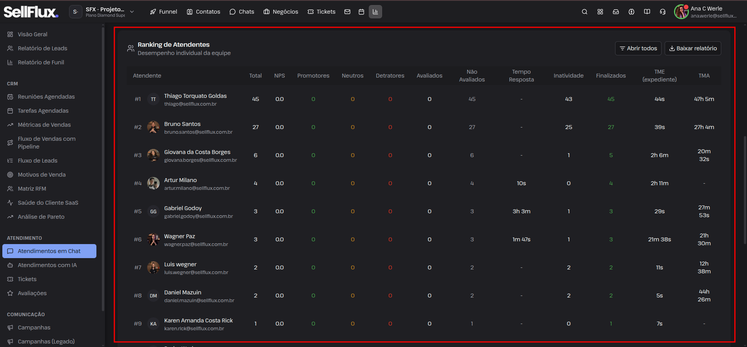The image size is (747, 347).
Task: Open the globe icon in top bar
Action: pyautogui.click(x=631, y=12)
